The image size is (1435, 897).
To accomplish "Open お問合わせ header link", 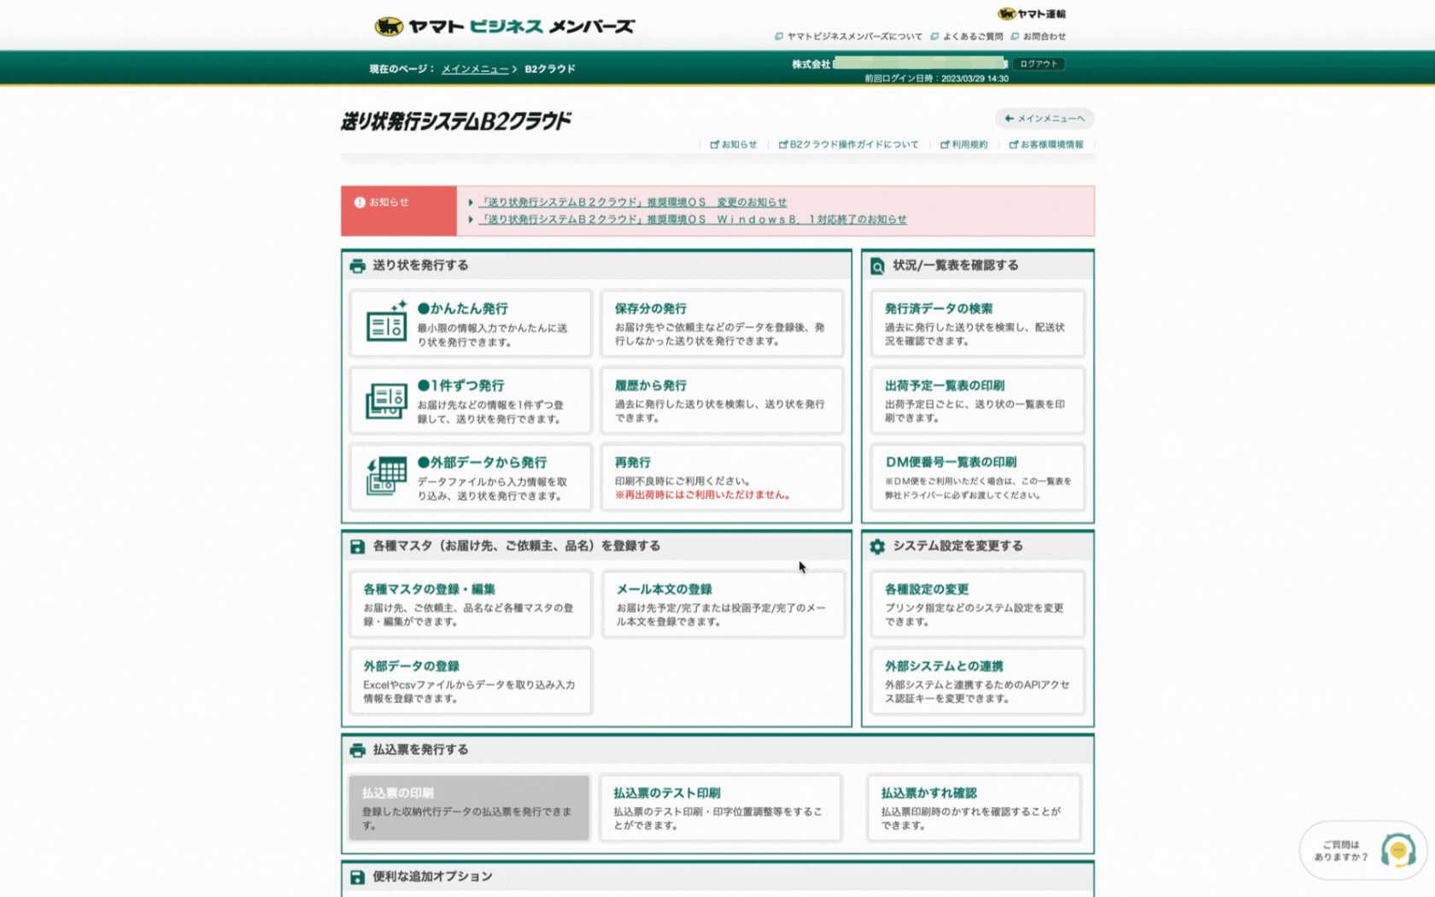I will click(x=1039, y=37).
